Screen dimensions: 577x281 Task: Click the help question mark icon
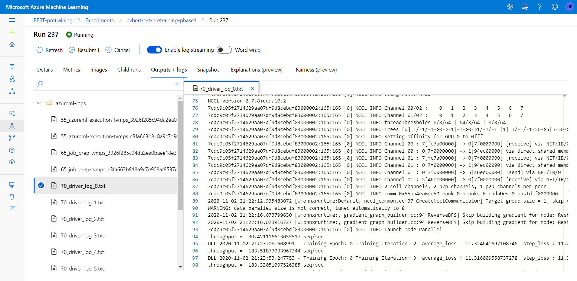[x=539, y=7]
